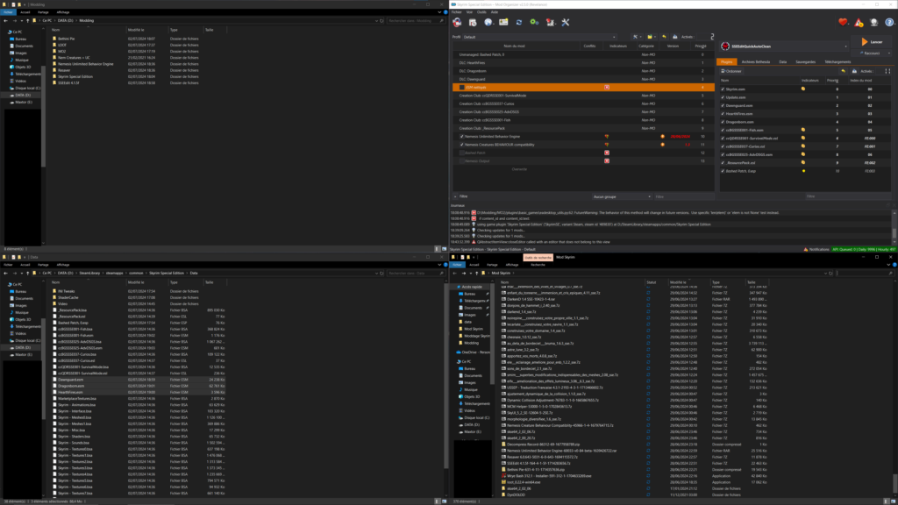The width and height of the screenshot is (898, 505).
Task: Click the Ordonner sort button
Action: pyautogui.click(x=731, y=71)
